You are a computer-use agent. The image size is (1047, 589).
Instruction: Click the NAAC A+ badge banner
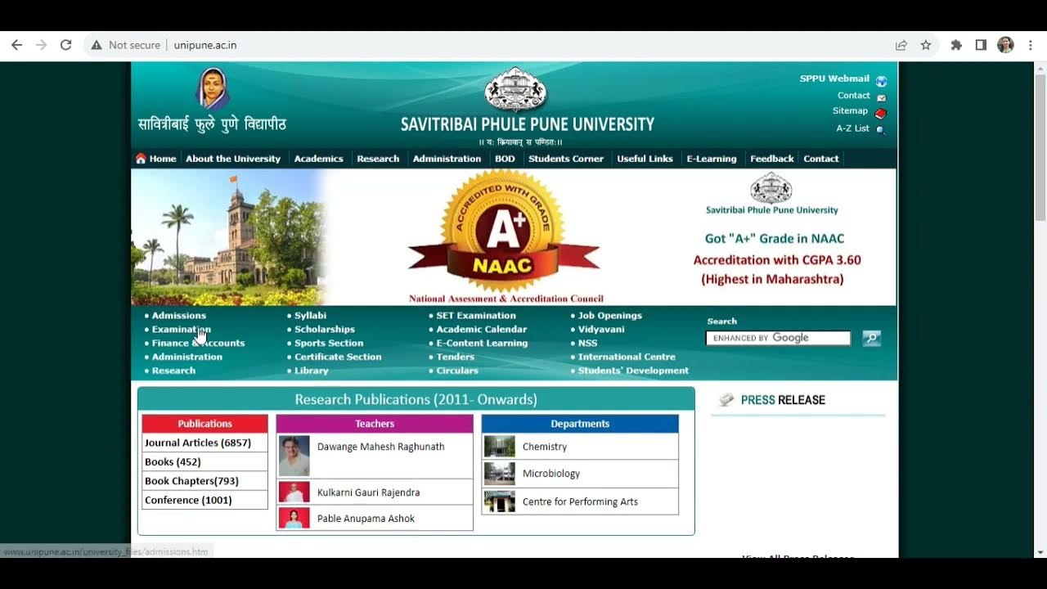pos(504,236)
